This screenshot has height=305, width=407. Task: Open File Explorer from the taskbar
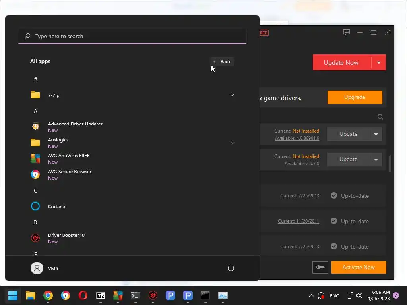(x=30, y=295)
